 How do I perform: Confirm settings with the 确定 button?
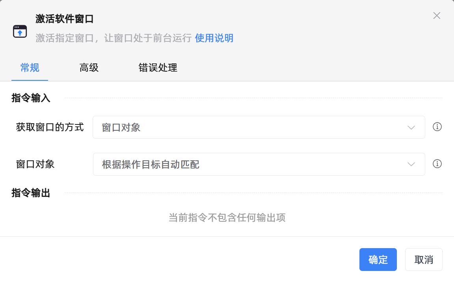click(378, 259)
